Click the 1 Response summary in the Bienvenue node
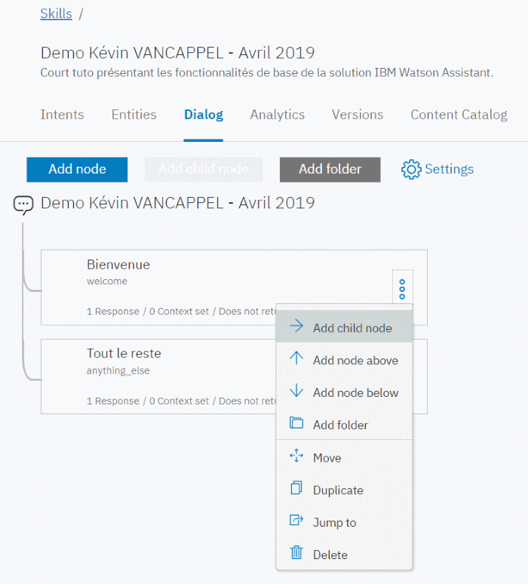528x584 pixels. point(113,312)
